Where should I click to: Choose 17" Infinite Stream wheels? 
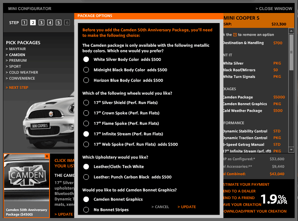[x=86, y=134]
